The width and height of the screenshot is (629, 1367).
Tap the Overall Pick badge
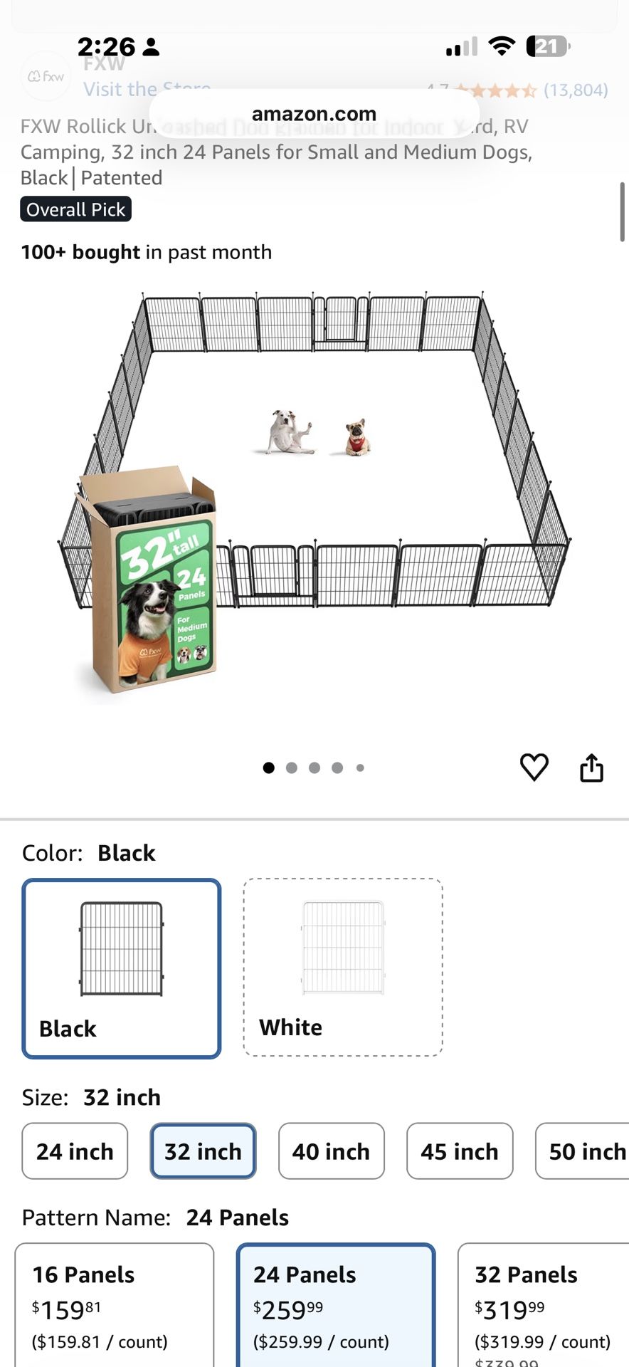point(75,209)
